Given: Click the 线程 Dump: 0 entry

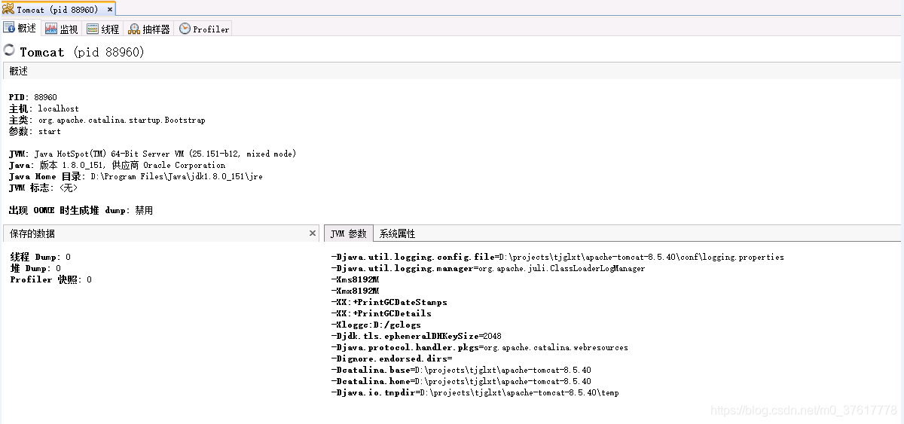Looking at the screenshot, I should coord(41,257).
